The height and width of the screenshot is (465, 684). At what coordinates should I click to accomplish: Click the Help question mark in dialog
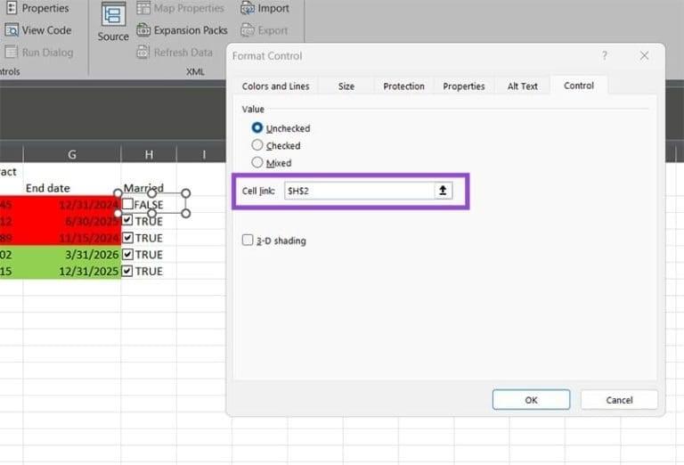click(605, 55)
